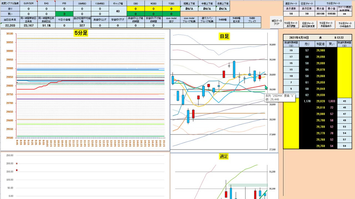The height and width of the screenshot is (199, 355).
Task: Select arrival time 42 beside 29,820 row
Action: (x=344, y=101)
